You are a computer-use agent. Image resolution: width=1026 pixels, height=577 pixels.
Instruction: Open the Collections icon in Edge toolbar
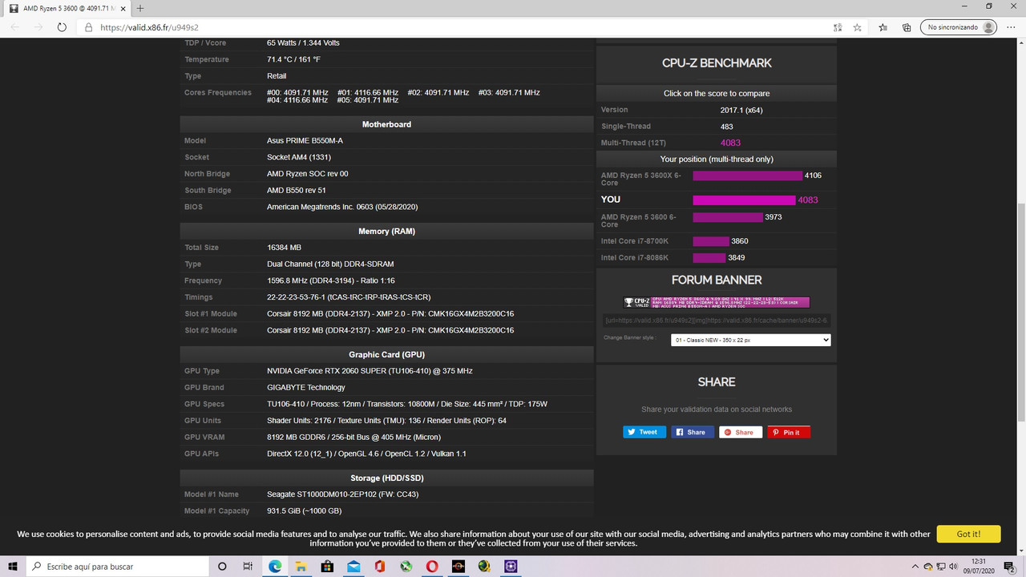click(x=907, y=26)
